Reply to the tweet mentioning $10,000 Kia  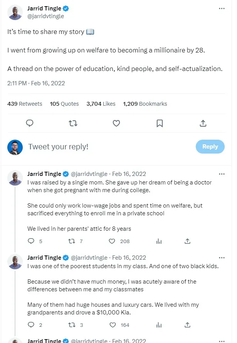click(x=31, y=325)
